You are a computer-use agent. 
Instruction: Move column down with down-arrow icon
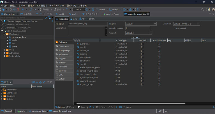click(109, 107)
